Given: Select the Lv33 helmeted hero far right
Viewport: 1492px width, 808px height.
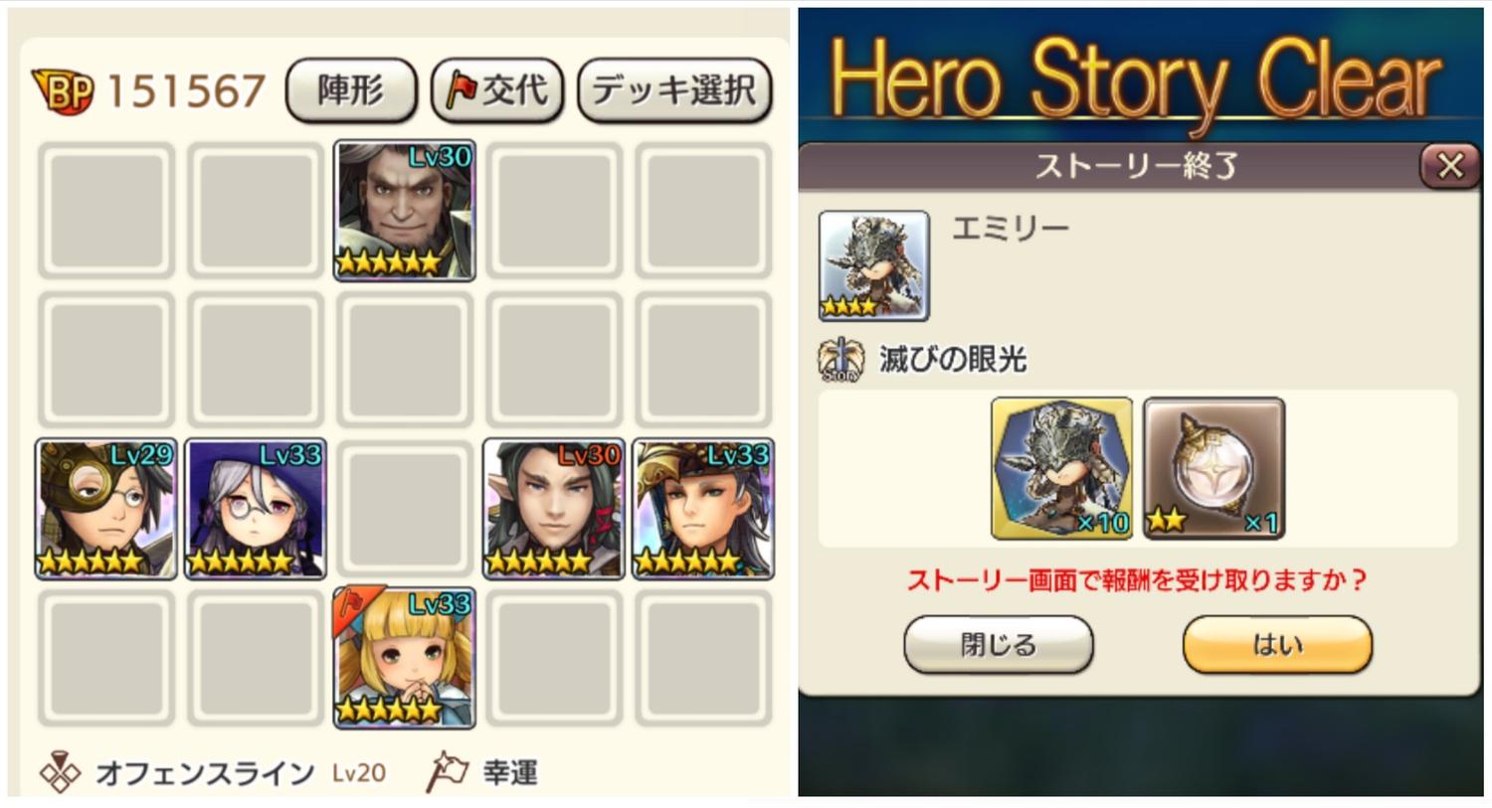Looking at the screenshot, I should point(703,508).
